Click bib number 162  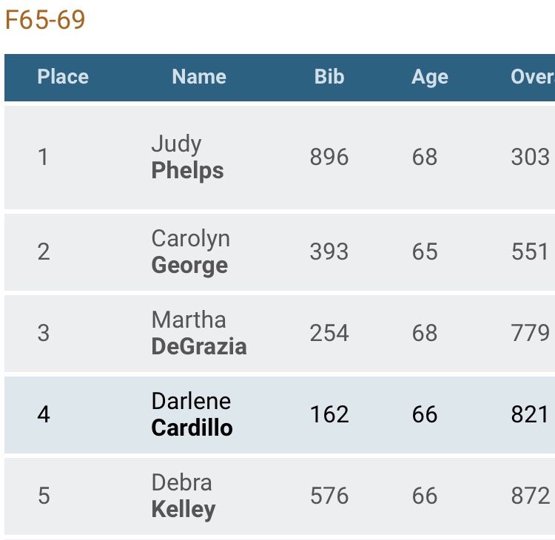pos(329,414)
